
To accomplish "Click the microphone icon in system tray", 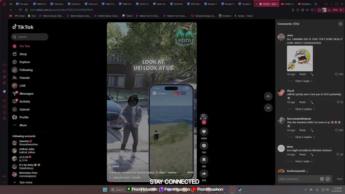I will (317, 190).
